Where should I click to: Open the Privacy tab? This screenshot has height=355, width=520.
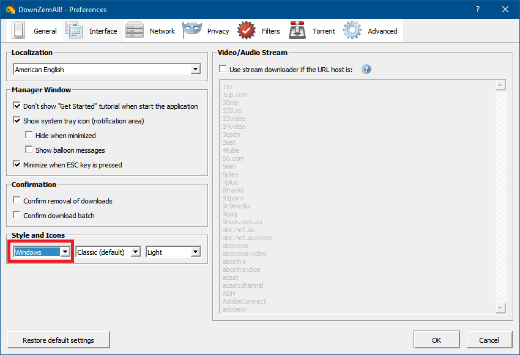tap(207, 31)
